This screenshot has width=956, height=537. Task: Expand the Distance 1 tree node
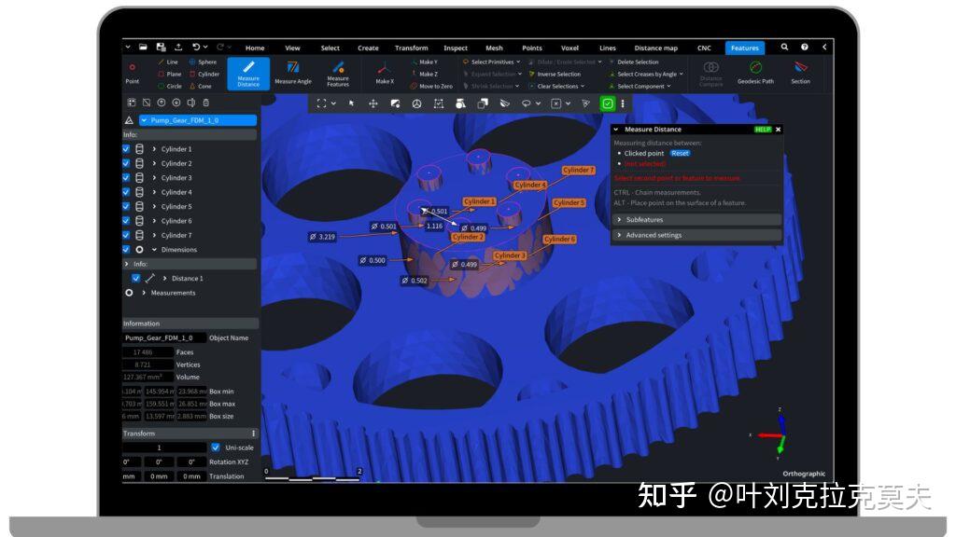pyautogui.click(x=164, y=278)
